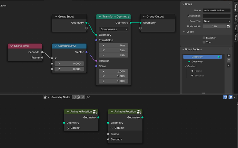238x148 pixels.
Task: Enable the Modifier usage checkbox
Action: tap(204, 38)
